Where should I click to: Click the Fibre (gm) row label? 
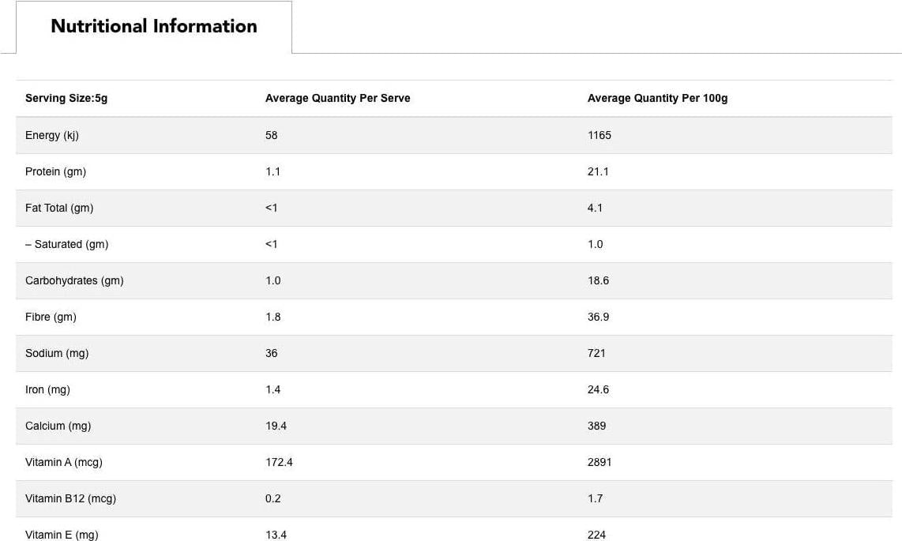(x=51, y=317)
